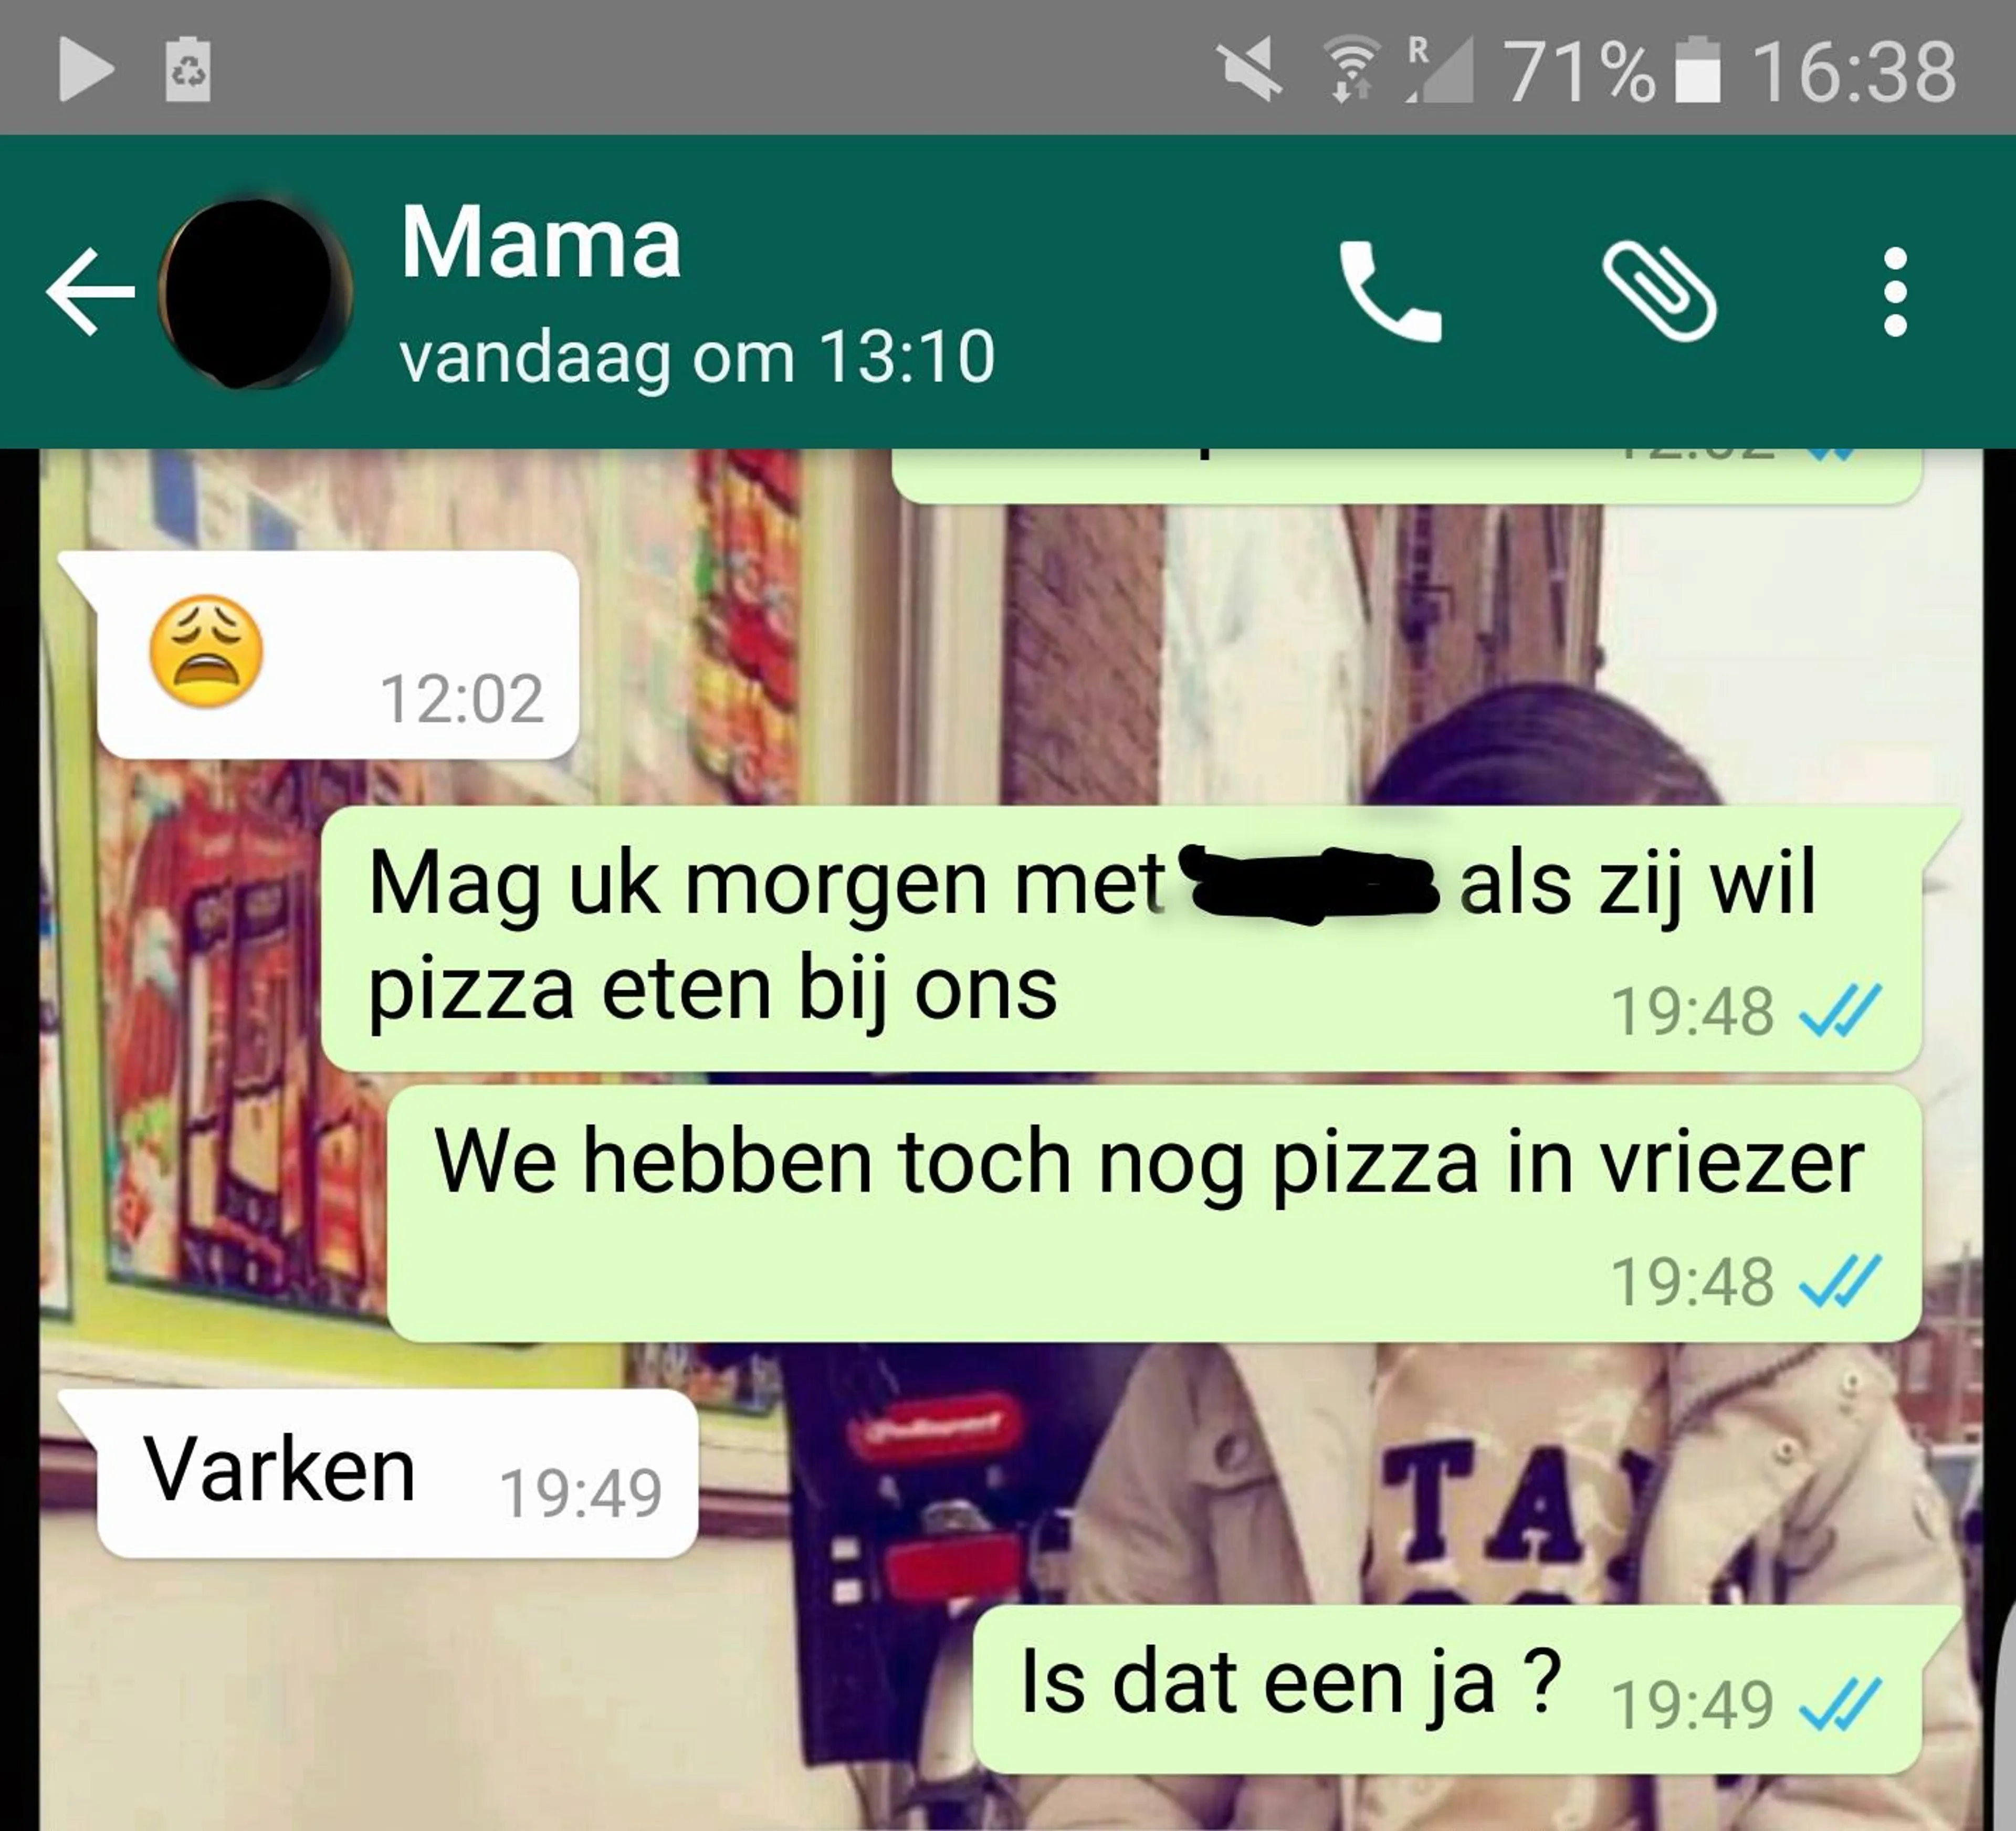Open the three-dot overflow menu
This screenshot has height=1831, width=2016.
(x=1894, y=292)
